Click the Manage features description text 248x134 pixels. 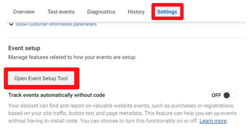[72, 57]
